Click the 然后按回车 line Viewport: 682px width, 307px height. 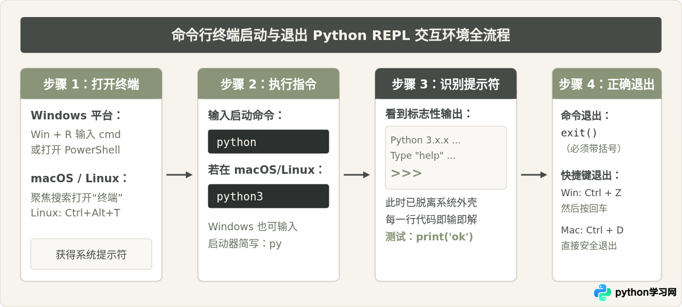(x=584, y=208)
